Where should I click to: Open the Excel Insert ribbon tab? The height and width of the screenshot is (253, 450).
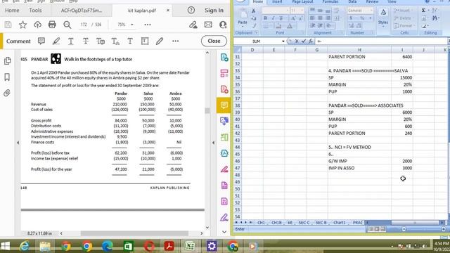point(277,1)
